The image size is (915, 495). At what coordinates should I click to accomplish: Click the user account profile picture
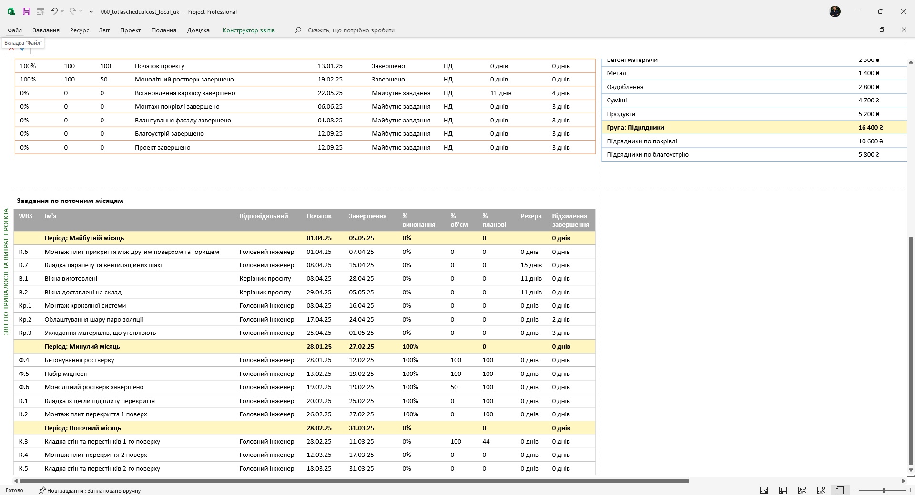(x=835, y=11)
